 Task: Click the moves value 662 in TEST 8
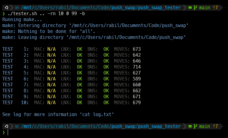(x=137, y=91)
